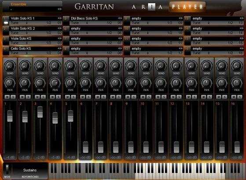Adjust the Pan knob on channel 7

(100, 83)
